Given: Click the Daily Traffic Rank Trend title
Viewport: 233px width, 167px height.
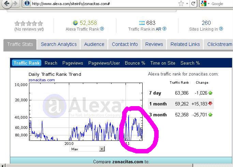Looking at the screenshot, I should [55, 74].
